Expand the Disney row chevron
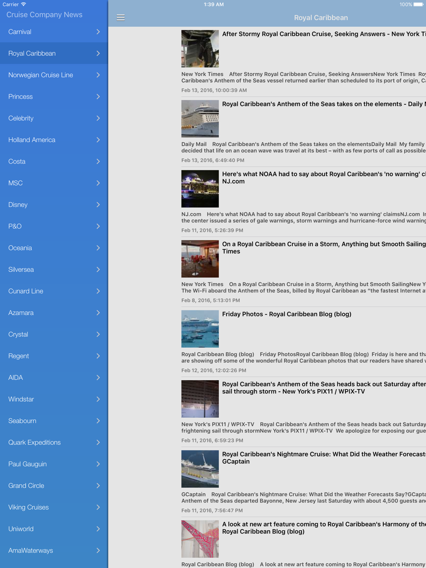The height and width of the screenshot is (568, 426). tap(98, 205)
